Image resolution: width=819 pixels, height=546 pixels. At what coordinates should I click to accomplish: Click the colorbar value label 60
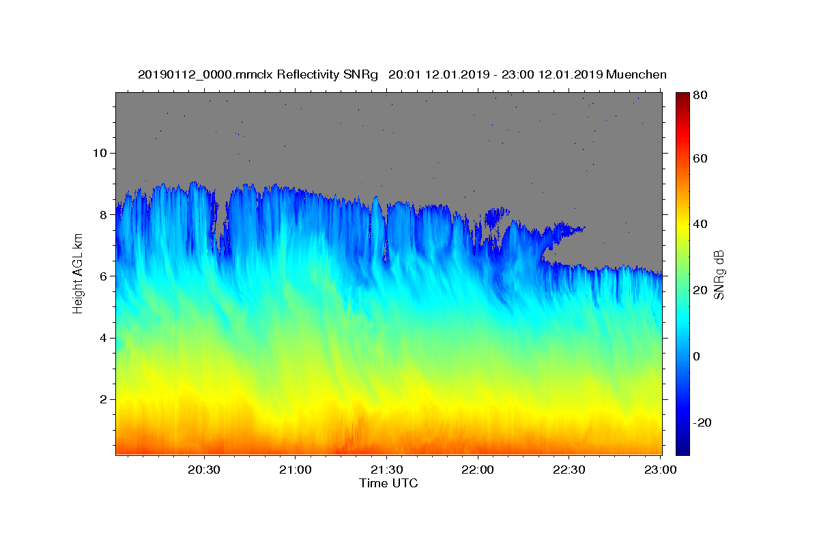tap(700, 158)
